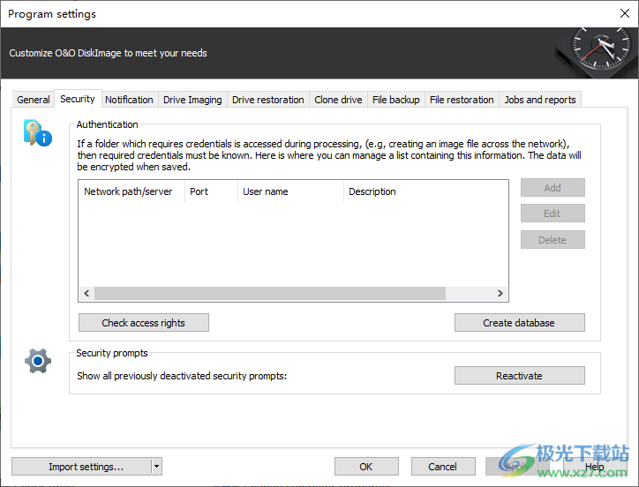The height and width of the screenshot is (487, 639).
Task: Switch to the General tab
Action: coord(33,100)
